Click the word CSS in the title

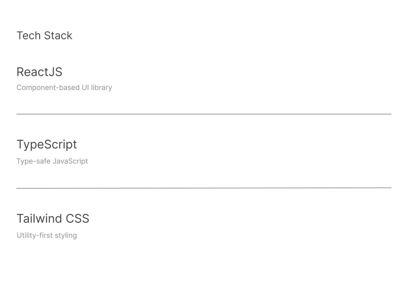point(78,219)
